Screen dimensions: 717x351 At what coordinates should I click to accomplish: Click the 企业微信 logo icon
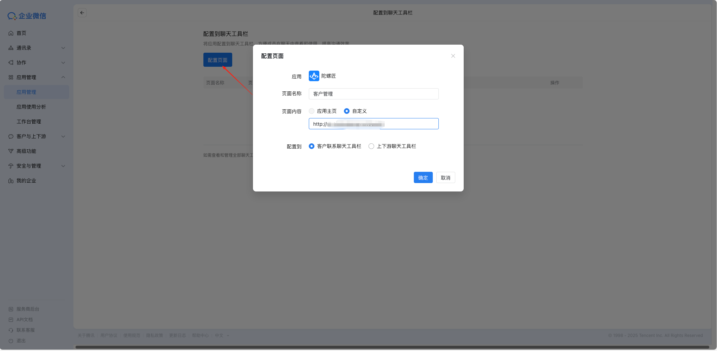(x=12, y=16)
